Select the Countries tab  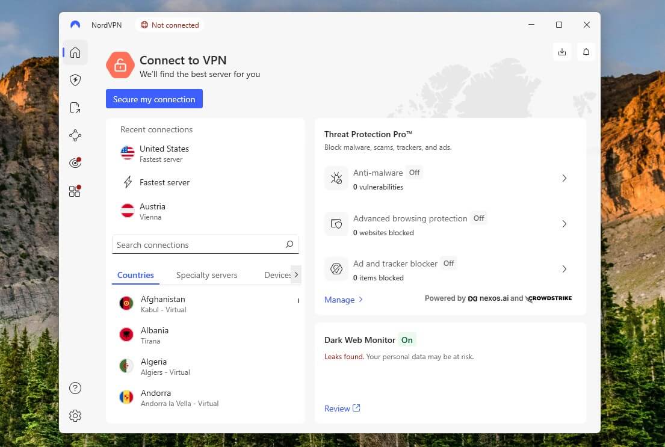point(135,274)
